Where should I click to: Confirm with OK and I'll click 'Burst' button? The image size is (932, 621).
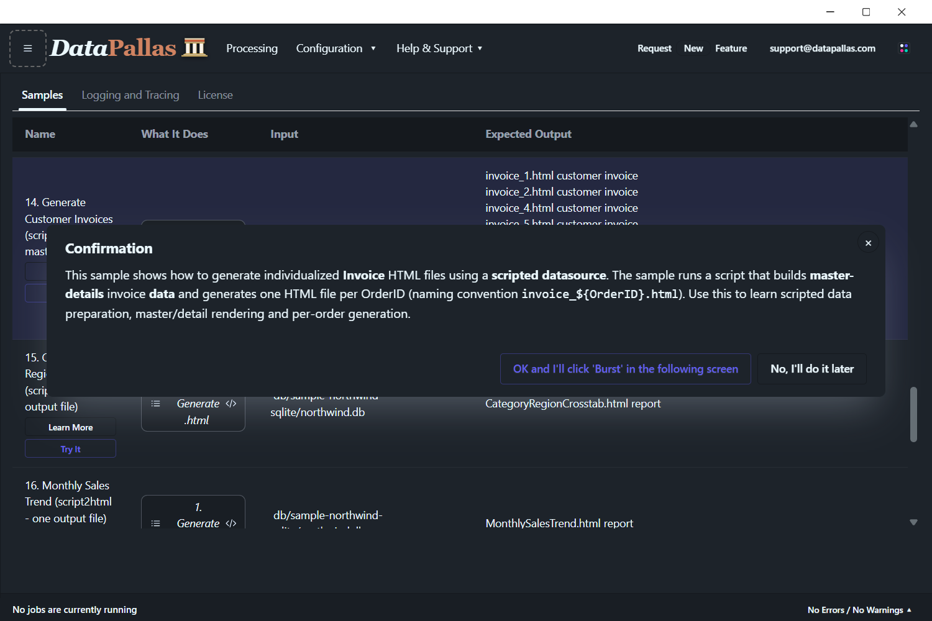tap(626, 369)
